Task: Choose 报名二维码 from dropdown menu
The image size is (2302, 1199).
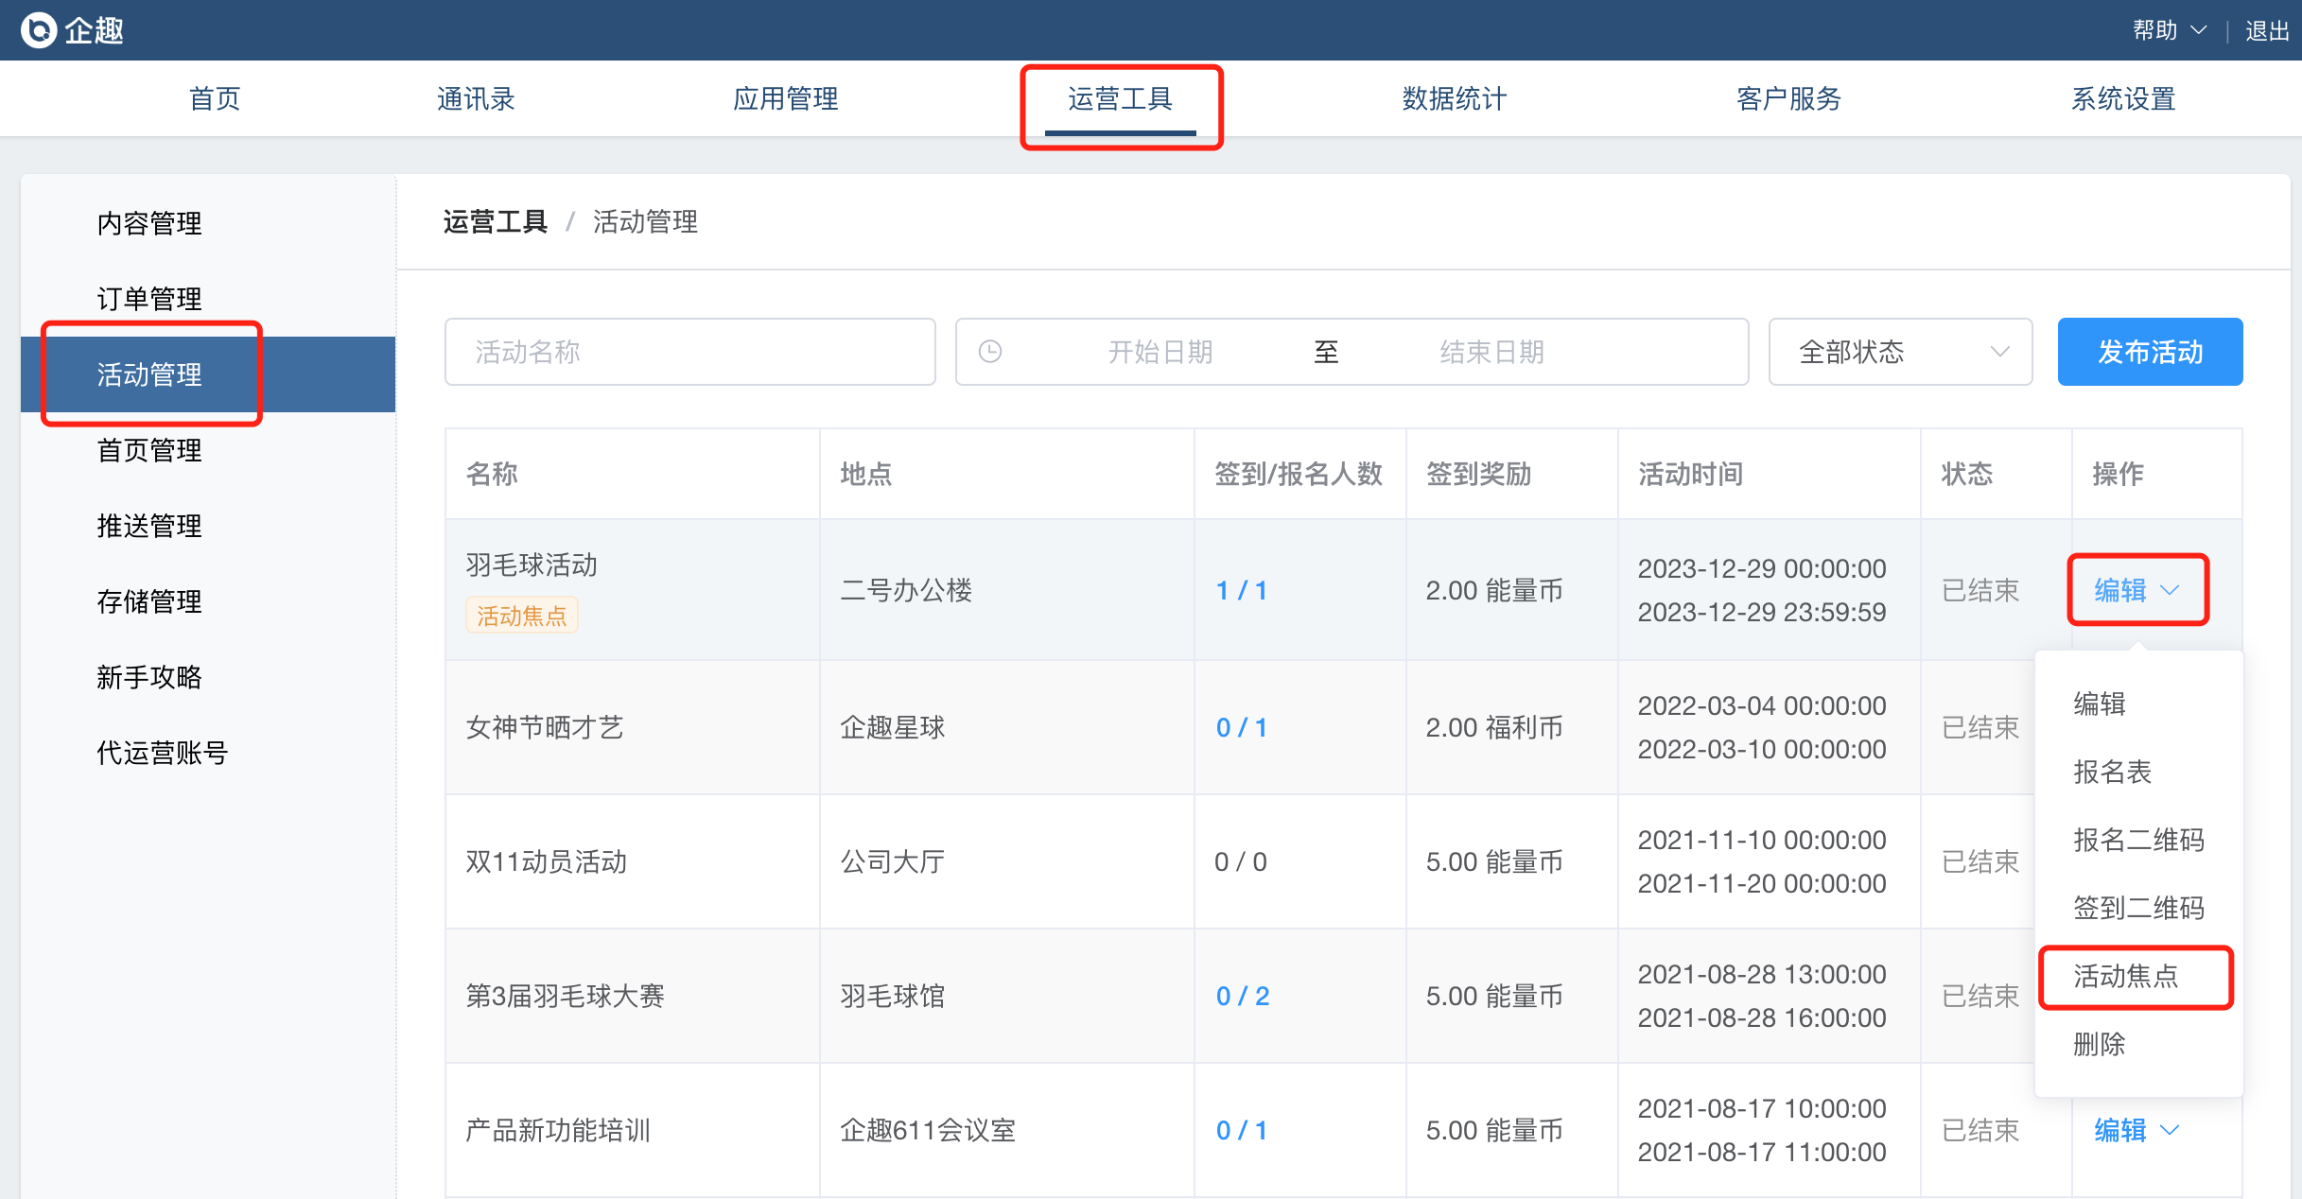Action: (x=2137, y=840)
